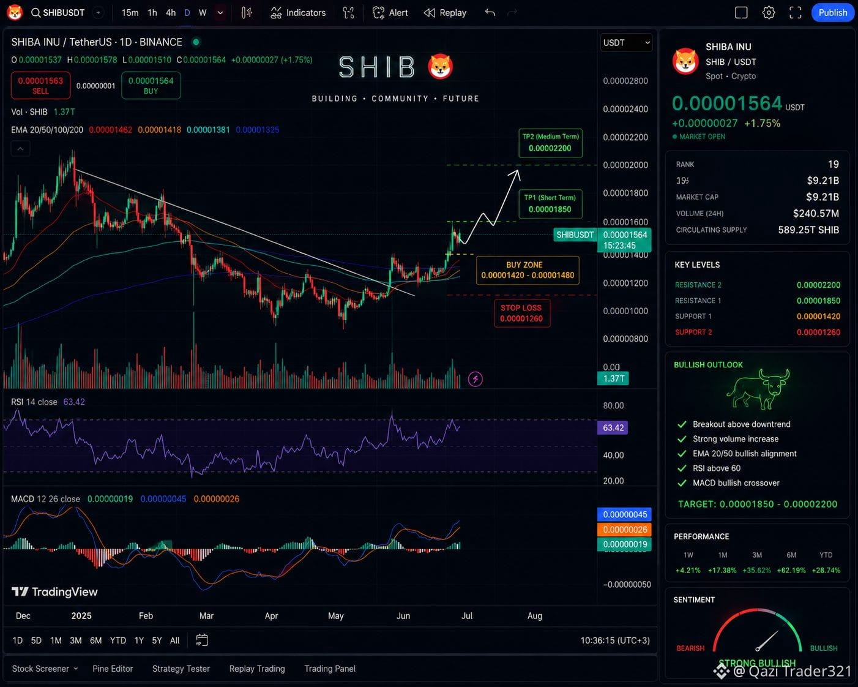Open the Strategy Tester tab
The width and height of the screenshot is (858, 687).
(181, 669)
